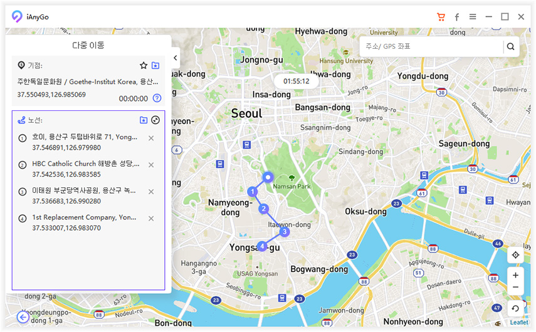Remove HBC Catholic Church stop
This screenshot has height=332, width=536.
(x=151, y=165)
